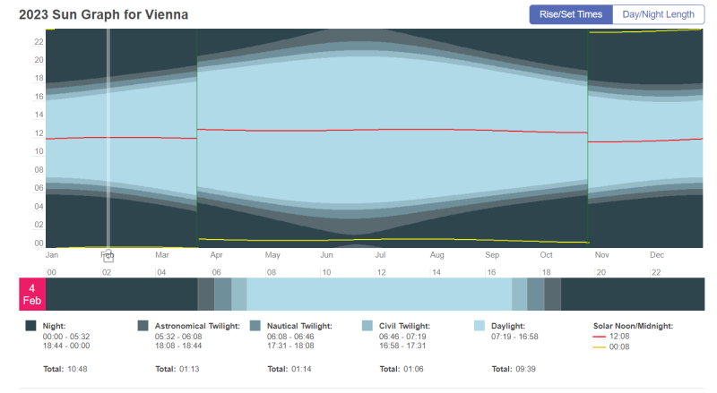The image size is (717, 393).
Task: Click the night range 00:00 - 05:32
Action: tap(66, 337)
